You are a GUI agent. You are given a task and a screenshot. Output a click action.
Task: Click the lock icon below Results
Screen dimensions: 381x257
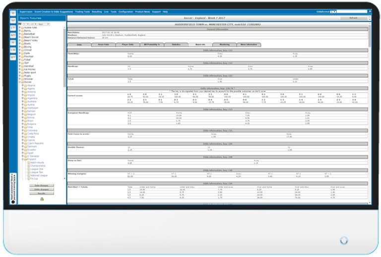coord(42,199)
